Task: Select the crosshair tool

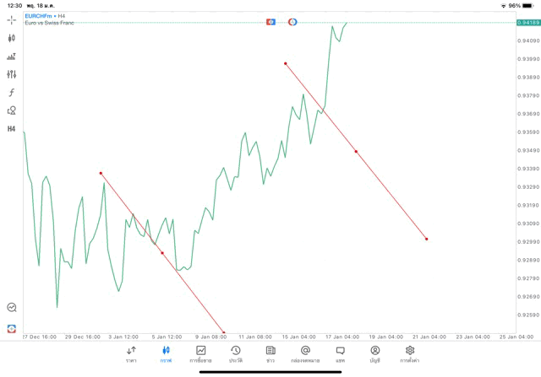Action: pyautogui.click(x=12, y=19)
